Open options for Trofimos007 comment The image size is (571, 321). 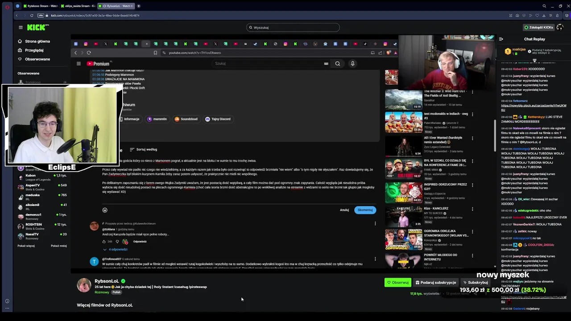(375, 259)
